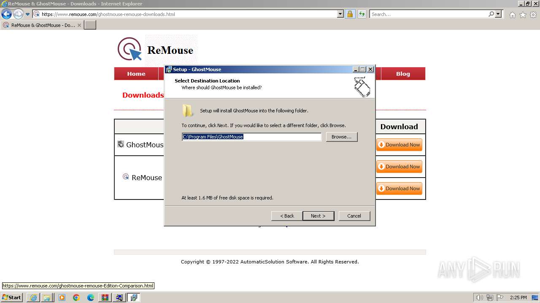
Task: Expand address bar autocomplete dropdown
Action: tap(340, 14)
